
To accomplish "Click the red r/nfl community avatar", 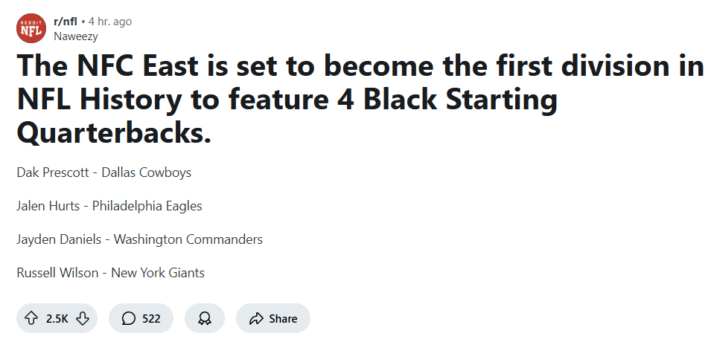I will (x=31, y=28).
